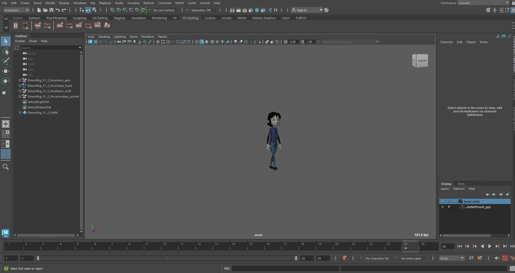This screenshot has width=515, height=273.
Task: Open the Animation menu set dropdown
Action: 27,10
